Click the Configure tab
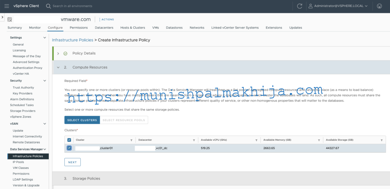 click(55, 27)
